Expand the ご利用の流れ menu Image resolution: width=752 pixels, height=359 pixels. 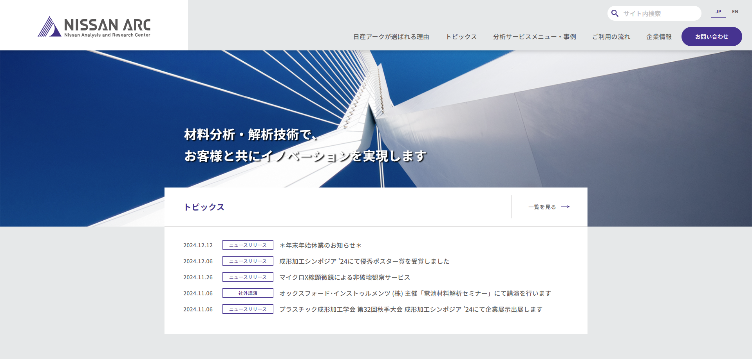(611, 37)
